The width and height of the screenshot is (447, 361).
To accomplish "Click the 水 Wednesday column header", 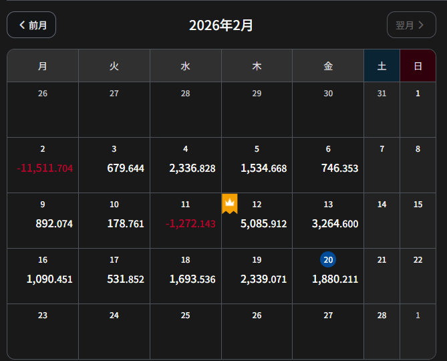I will pyautogui.click(x=185, y=66).
